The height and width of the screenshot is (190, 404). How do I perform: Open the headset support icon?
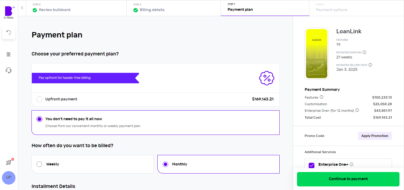click(x=9, y=70)
